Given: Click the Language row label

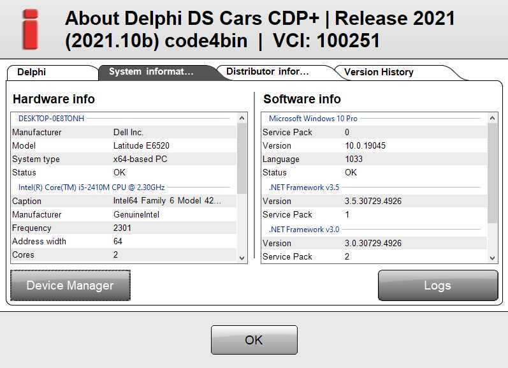Looking at the screenshot, I should (x=281, y=159).
